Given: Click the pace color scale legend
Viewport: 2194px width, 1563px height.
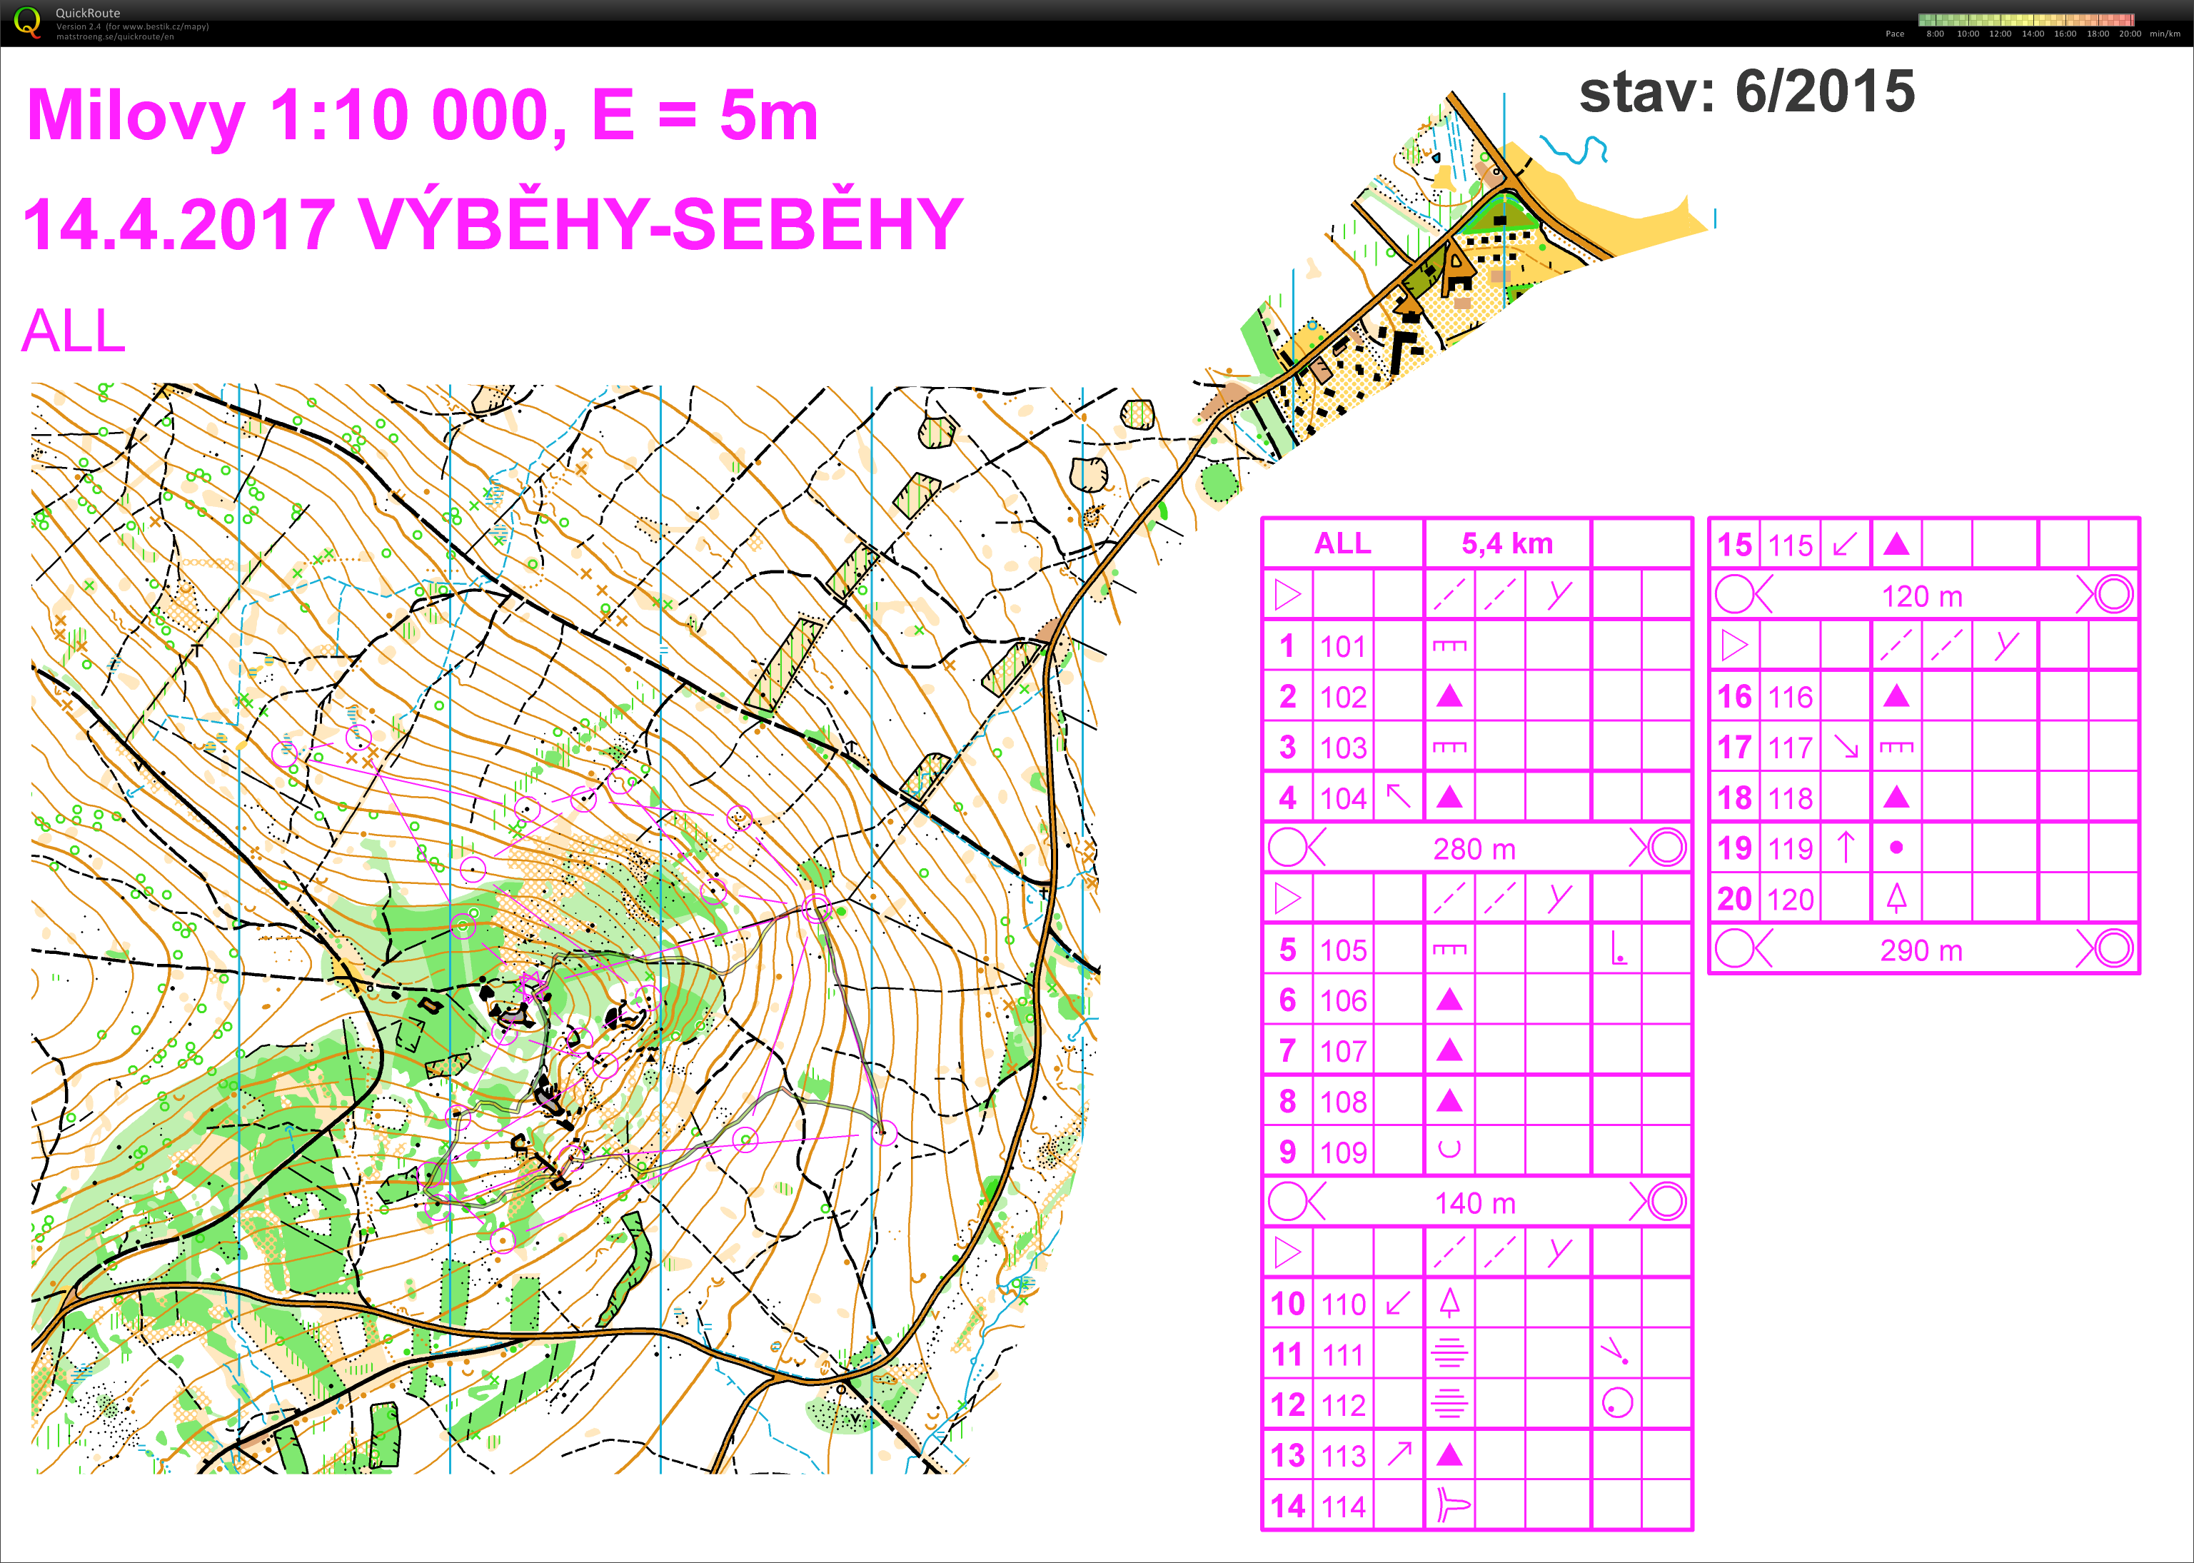Looking at the screenshot, I should (x=2026, y=19).
